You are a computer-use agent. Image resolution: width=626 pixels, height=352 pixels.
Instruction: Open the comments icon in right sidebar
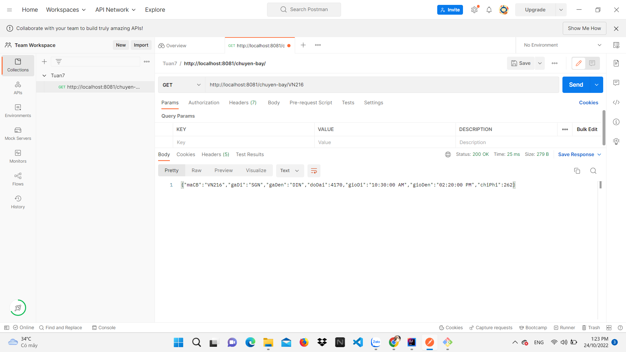616,83
